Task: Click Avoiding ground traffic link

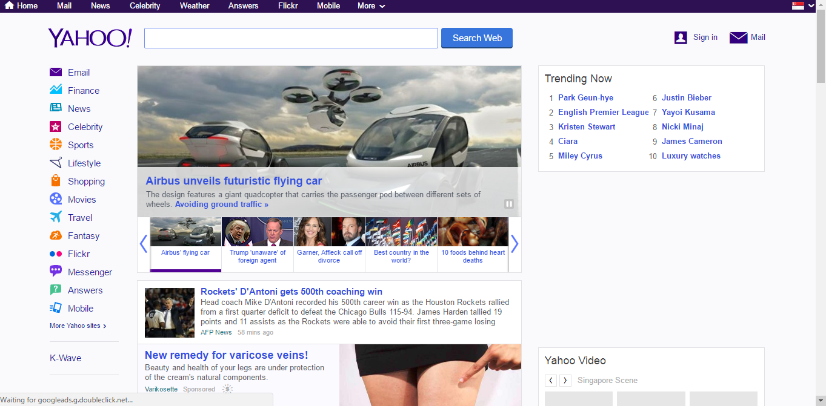Action: pos(222,205)
